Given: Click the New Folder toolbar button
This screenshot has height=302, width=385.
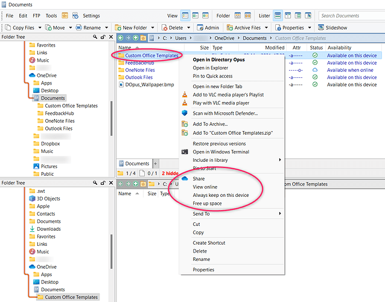Looking at the screenshot, I should (131, 28).
